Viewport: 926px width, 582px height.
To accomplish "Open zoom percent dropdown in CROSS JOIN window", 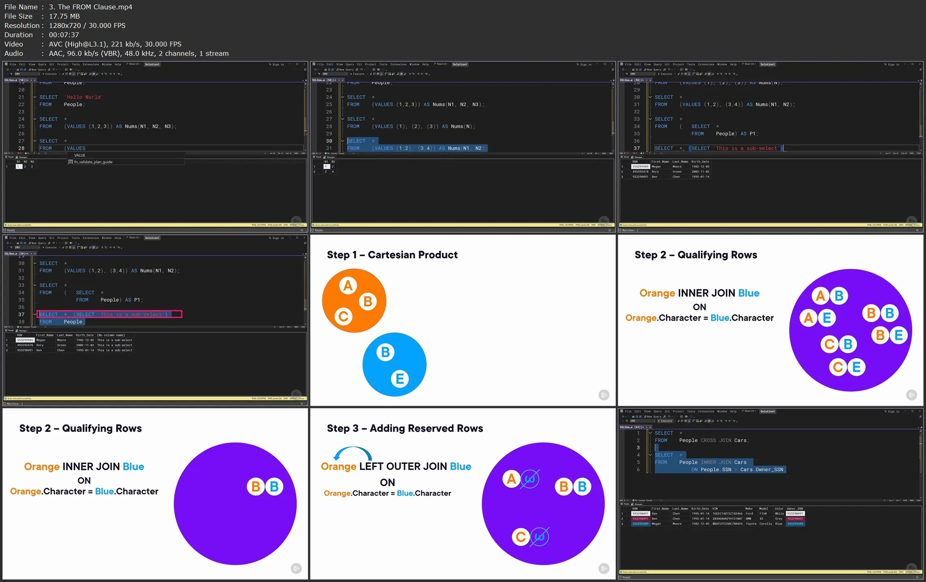I will [628, 500].
